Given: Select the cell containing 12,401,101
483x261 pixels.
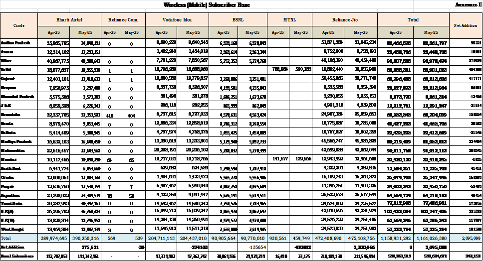Looking at the screenshot, I should 53,79.
